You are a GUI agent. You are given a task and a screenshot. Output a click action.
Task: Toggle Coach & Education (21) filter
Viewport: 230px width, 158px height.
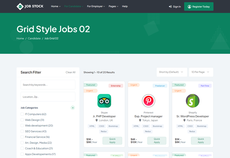click(22, 148)
